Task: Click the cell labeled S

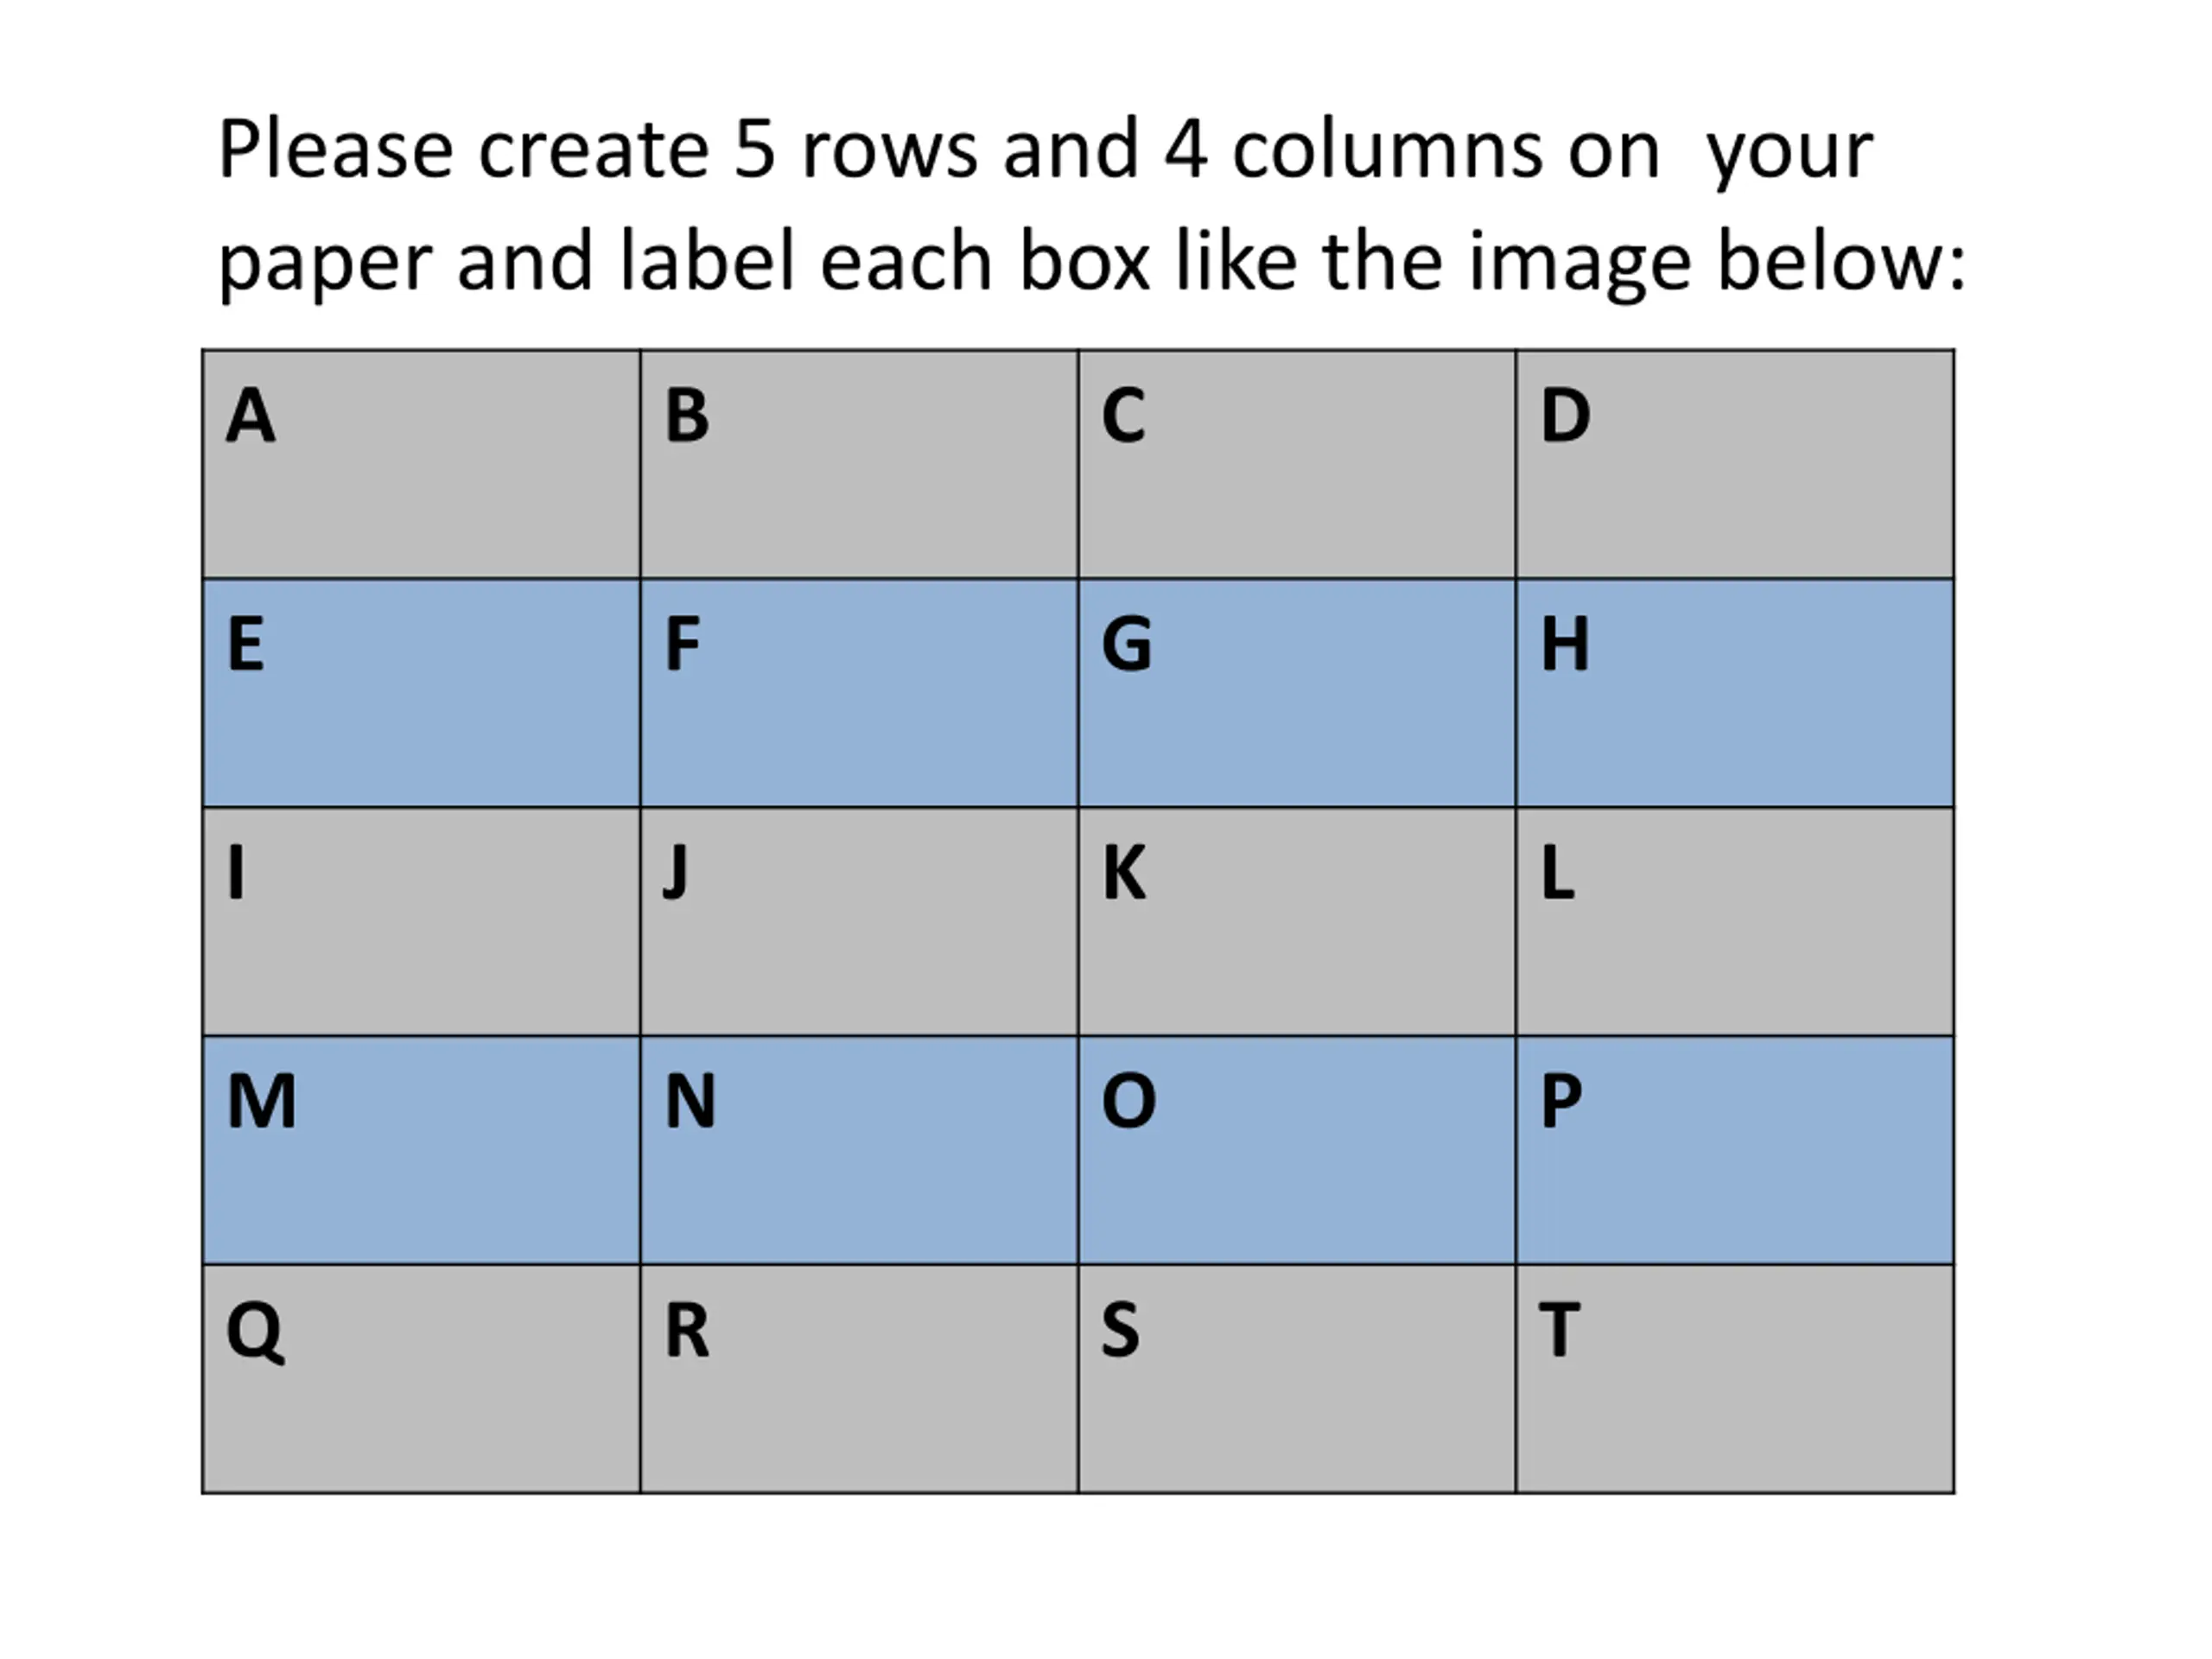Action: [1297, 1379]
